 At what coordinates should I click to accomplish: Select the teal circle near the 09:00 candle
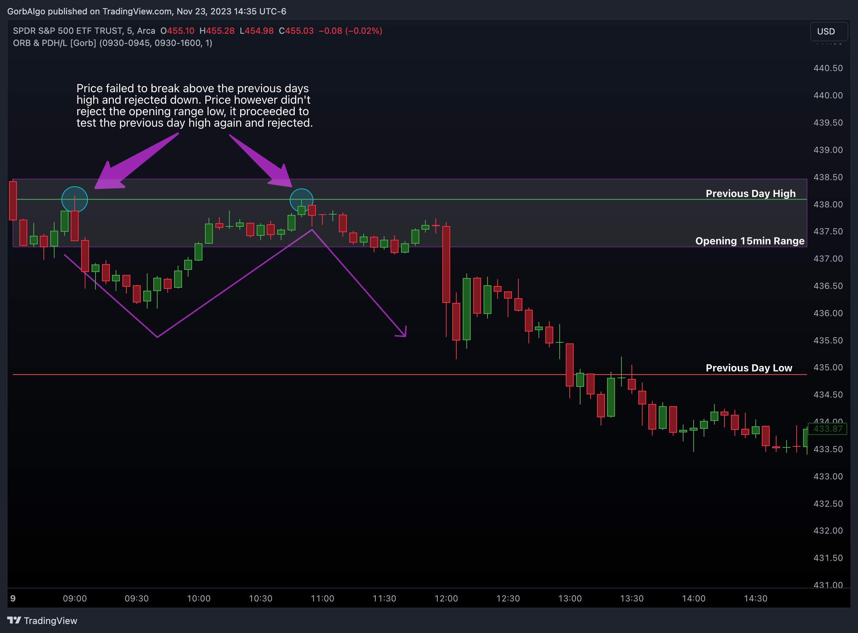coord(75,199)
